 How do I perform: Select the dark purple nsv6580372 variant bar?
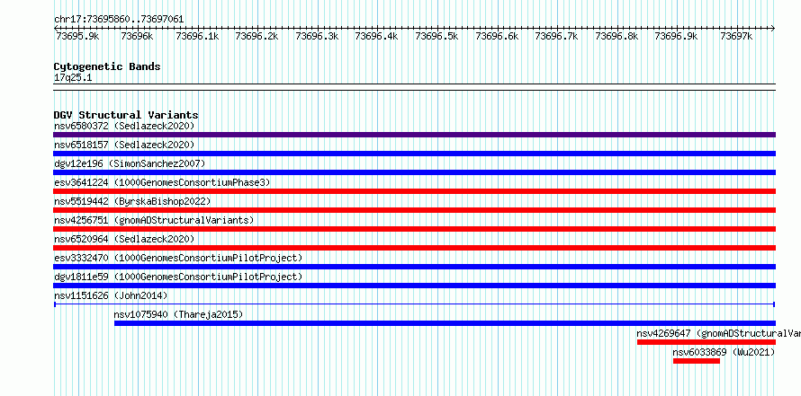414,135
